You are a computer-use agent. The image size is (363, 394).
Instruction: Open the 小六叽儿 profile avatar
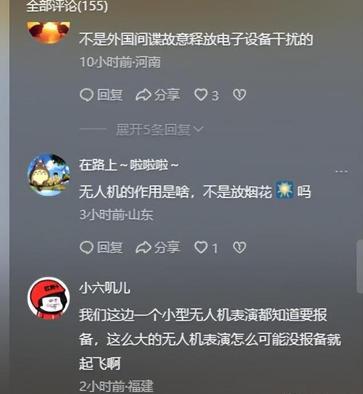click(x=49, y=299)
